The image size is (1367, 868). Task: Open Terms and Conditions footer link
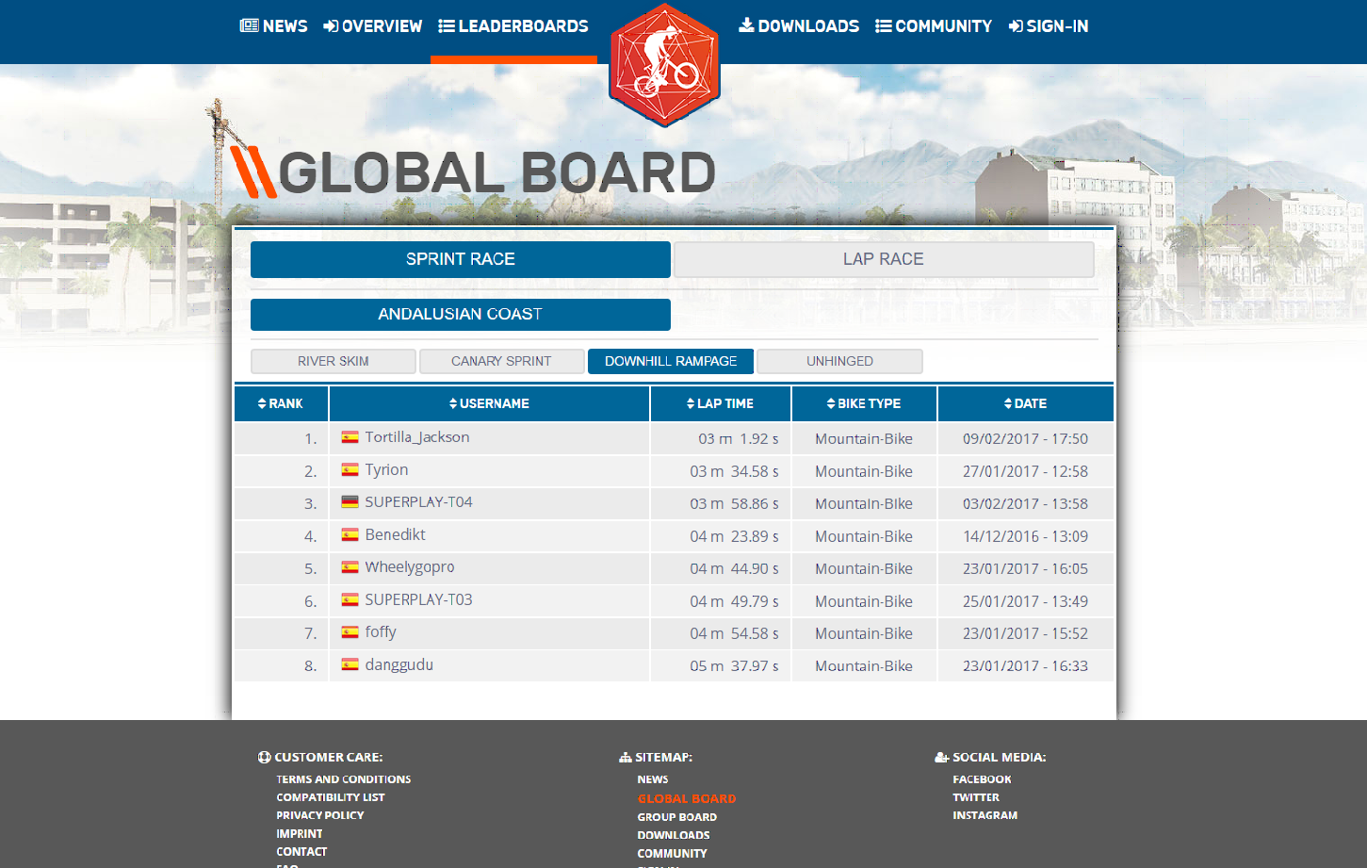(344, 779)
